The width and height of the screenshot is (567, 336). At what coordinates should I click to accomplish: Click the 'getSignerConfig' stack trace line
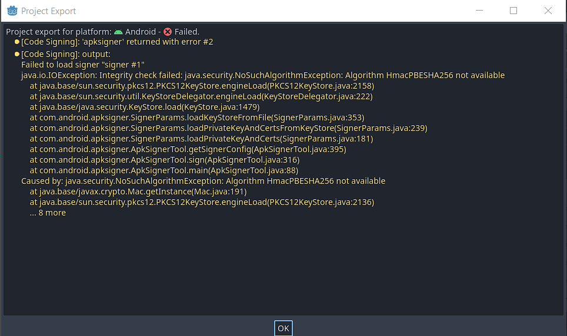click(x=188, y=149)
